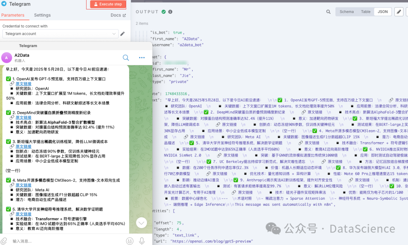
Task: Click the A2Data chat title
Action: pos(22,55)
